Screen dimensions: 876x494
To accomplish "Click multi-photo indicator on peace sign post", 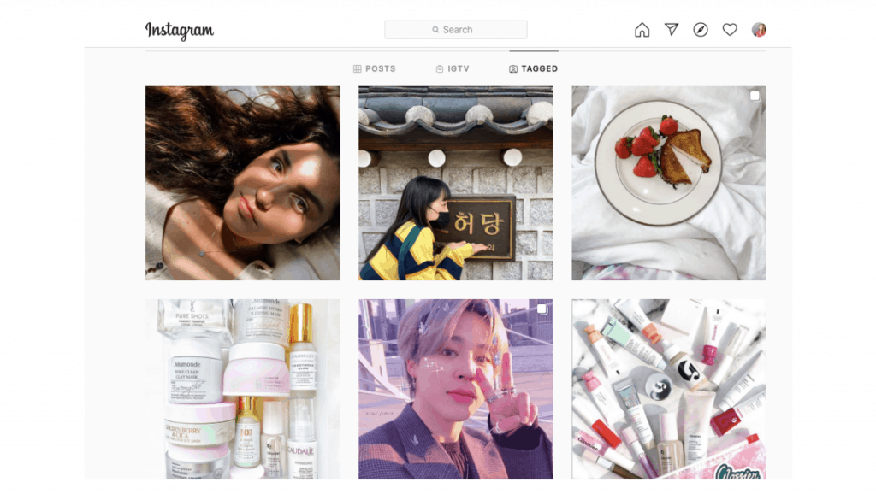I will (542, 309).
